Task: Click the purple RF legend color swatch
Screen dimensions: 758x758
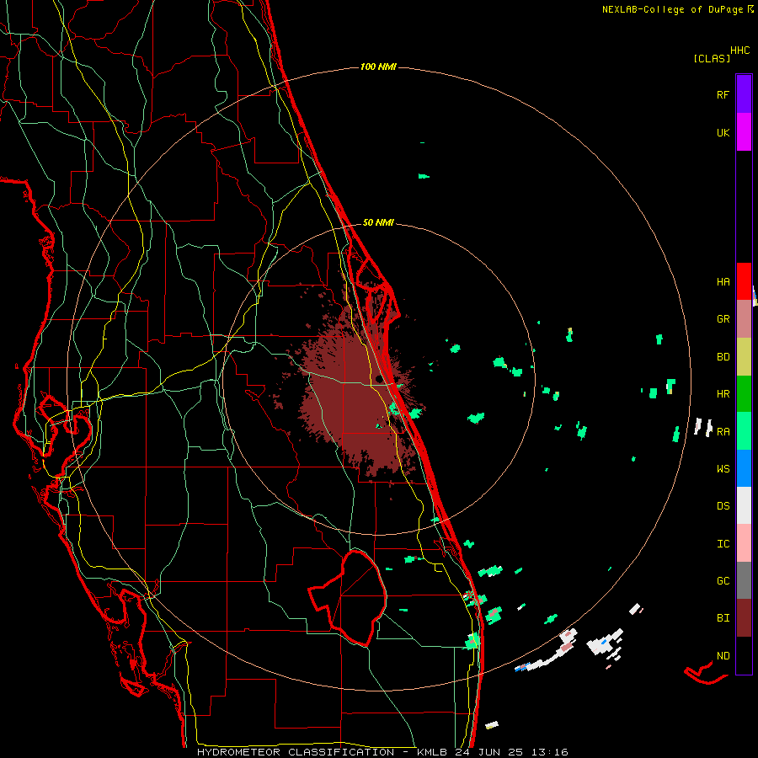Action: pyautogui.click(x=744, y=93)
